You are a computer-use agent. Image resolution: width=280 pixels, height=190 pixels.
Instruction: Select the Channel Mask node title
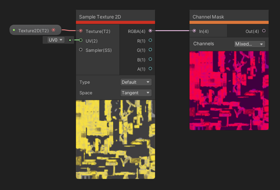pyautogui.click(x=208, y=17)
